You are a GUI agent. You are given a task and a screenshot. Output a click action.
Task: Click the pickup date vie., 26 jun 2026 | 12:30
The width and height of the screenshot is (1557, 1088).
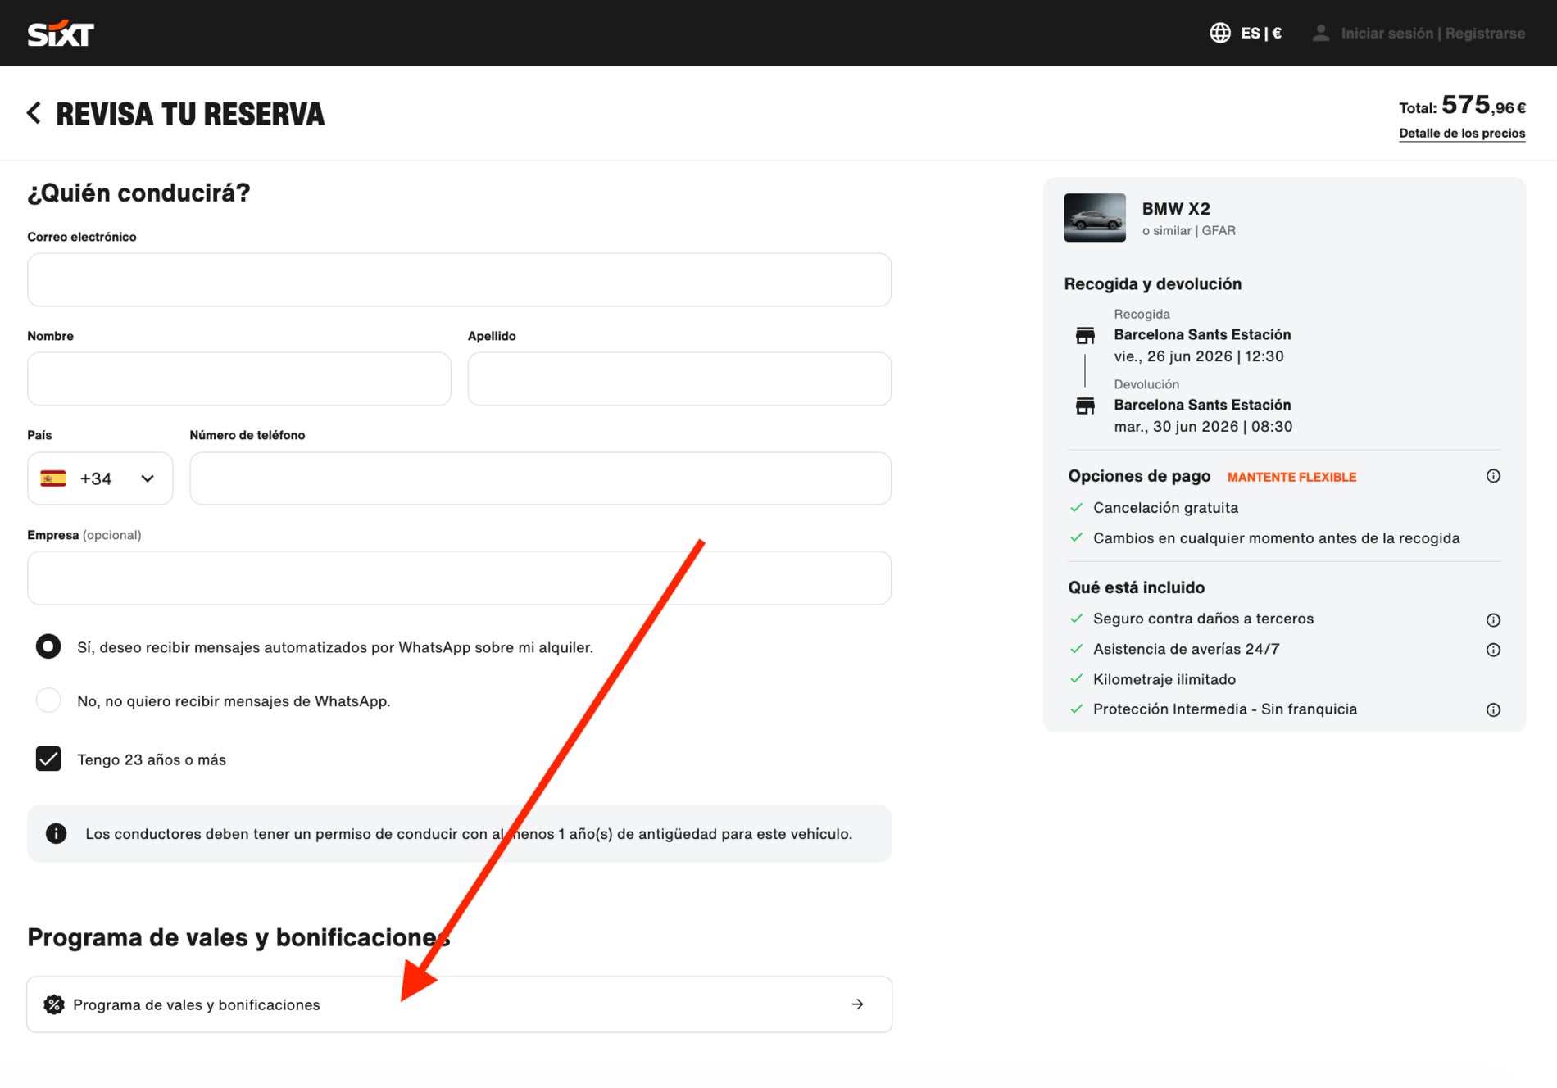pos(1199,356)
